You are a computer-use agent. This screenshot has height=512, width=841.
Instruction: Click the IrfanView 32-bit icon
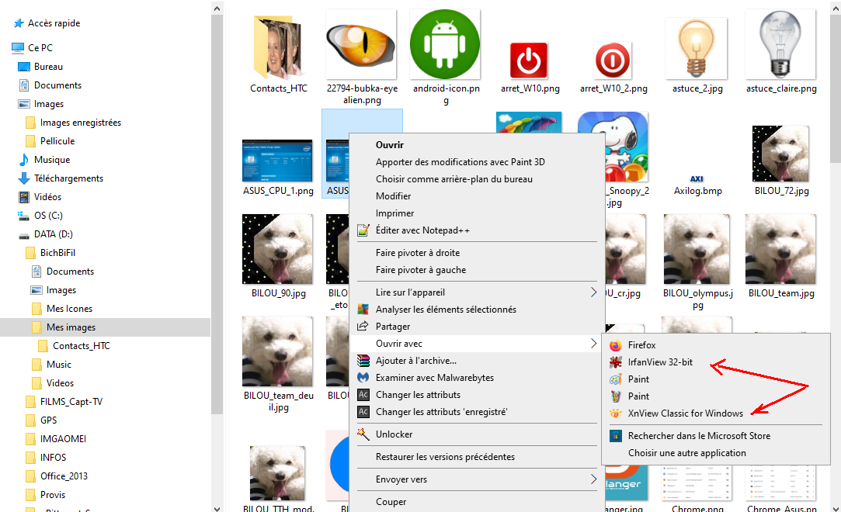pos(615,362)
